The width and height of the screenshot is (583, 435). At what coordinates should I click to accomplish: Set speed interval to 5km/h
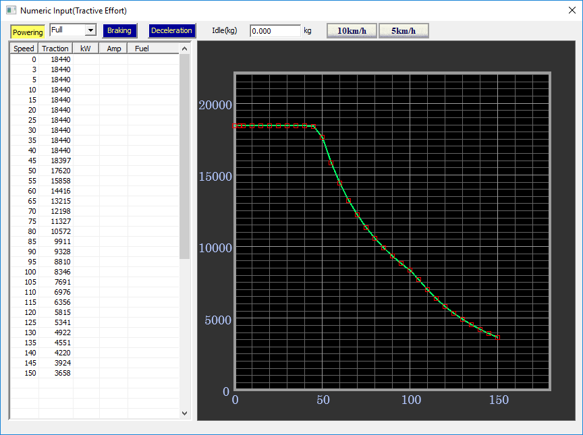coord(404,31)
